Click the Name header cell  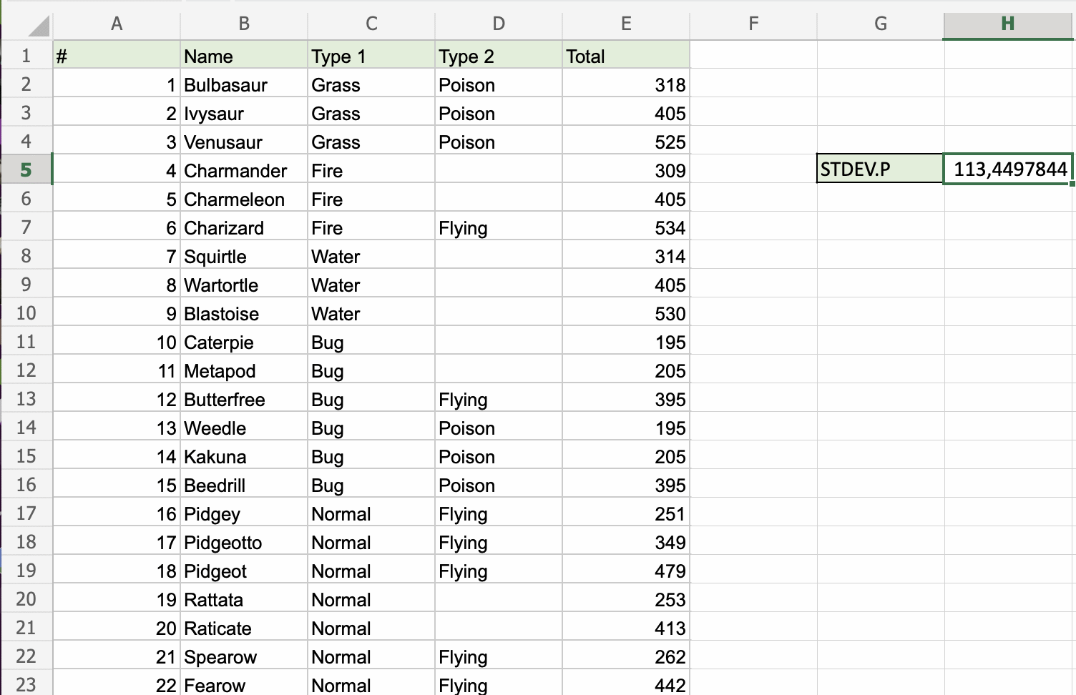(243, 56)
